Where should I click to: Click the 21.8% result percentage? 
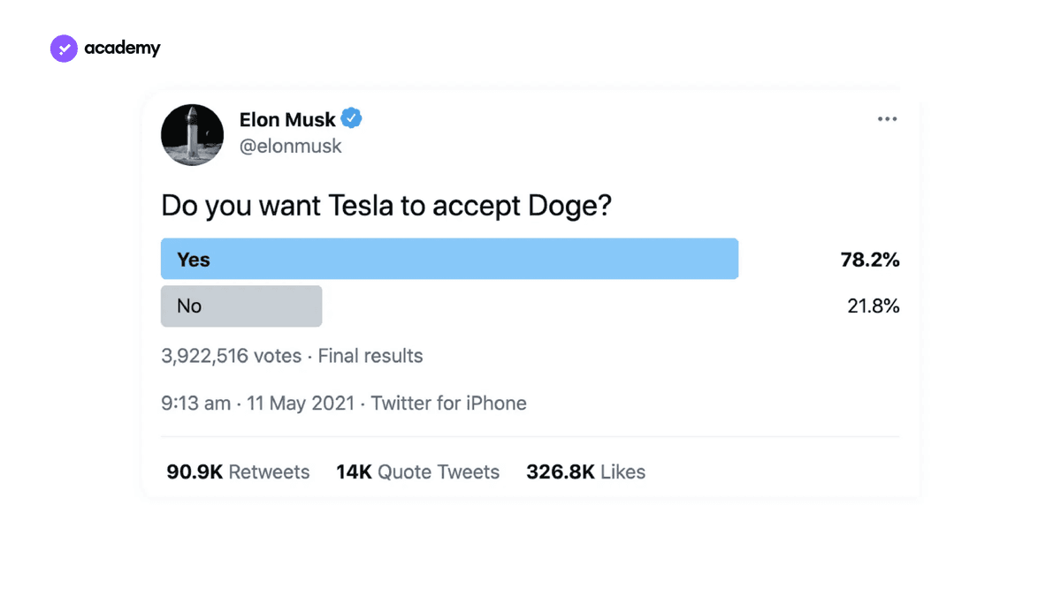pyautogui.click(x=873, y=306)
